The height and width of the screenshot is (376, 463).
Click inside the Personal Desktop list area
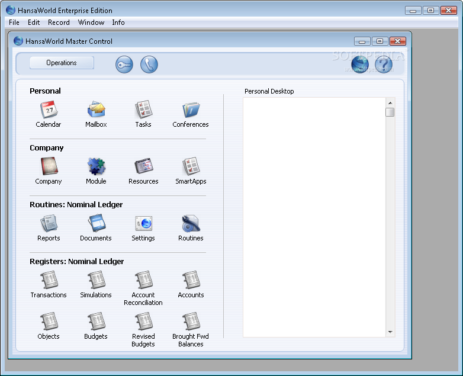[x=314, y=217]
